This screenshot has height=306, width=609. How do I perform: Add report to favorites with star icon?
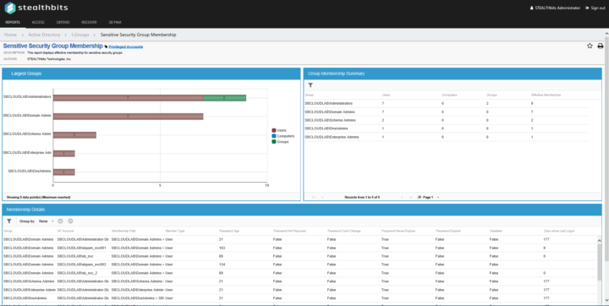(x=590, y=46)
